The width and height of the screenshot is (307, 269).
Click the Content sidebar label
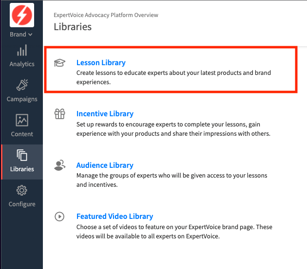click(x=22, y=134)
